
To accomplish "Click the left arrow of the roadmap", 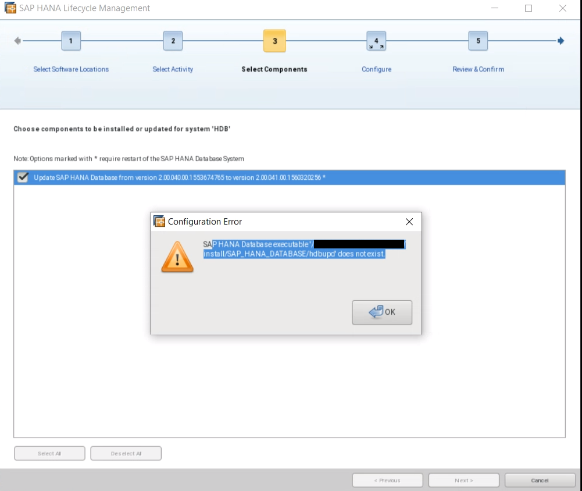I will coord(17,41).
